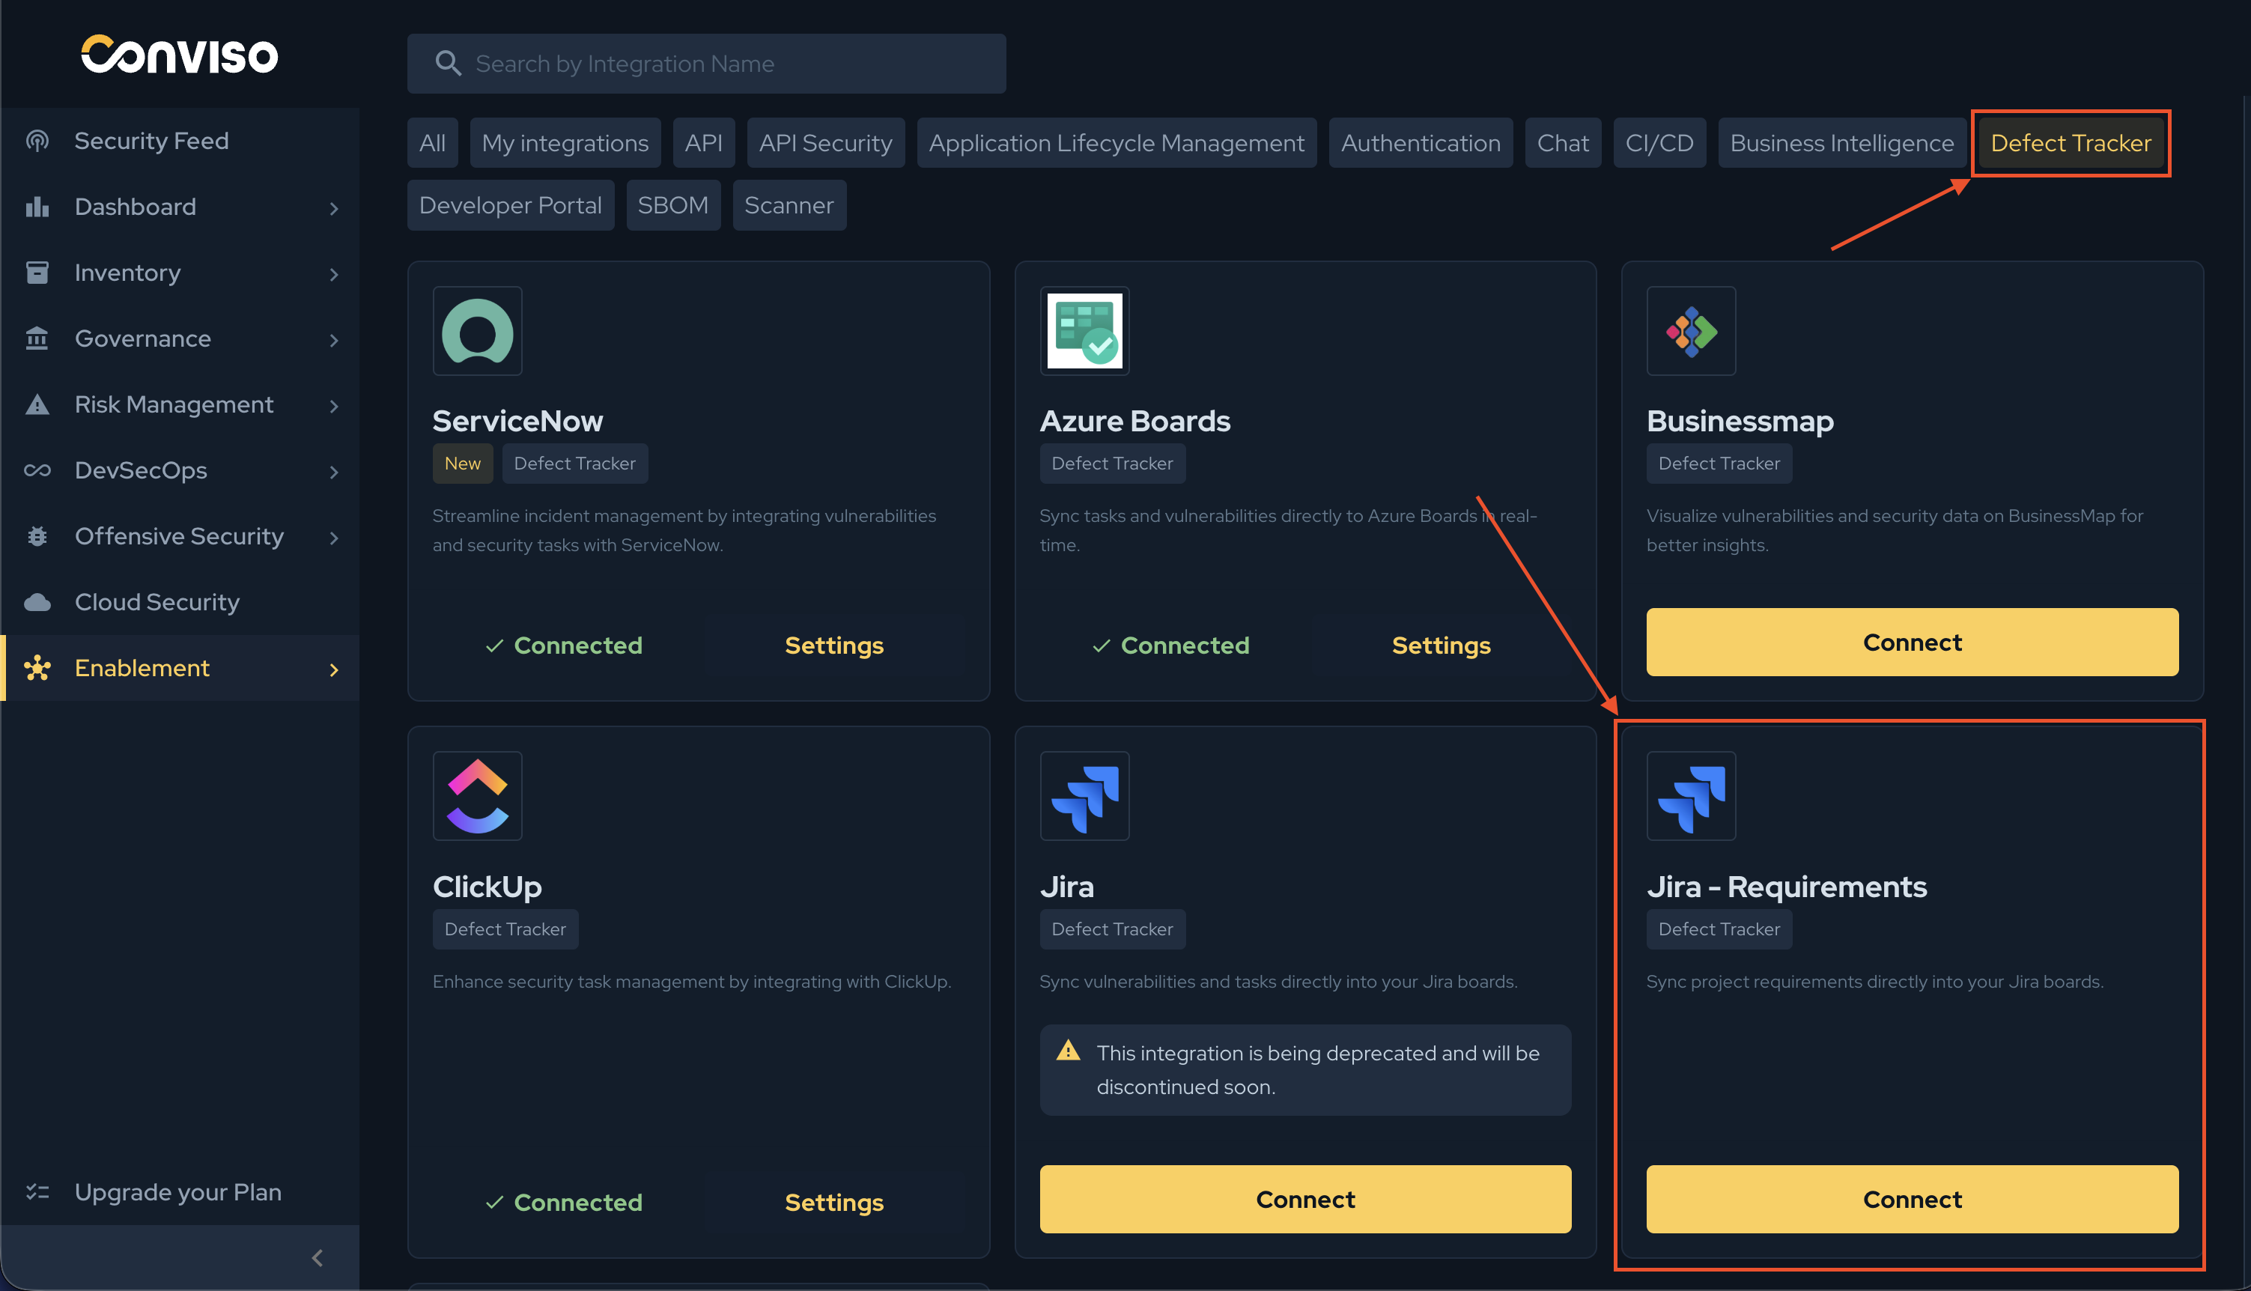The width and height of the screenshot is (2251, 1291).
Task: Click the Offensive Security bug icon
Action: click(37, 536)
